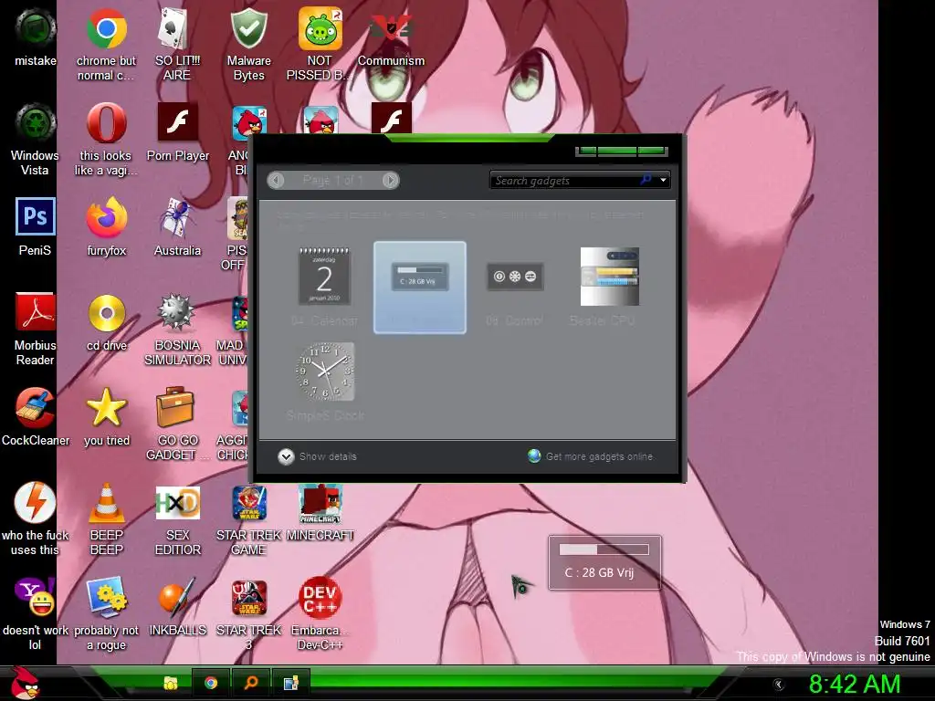This screenshot has height=701, width=935.
Task: Expand 'Show details' in gadget gallery
Action: click(x=317, y=456)
